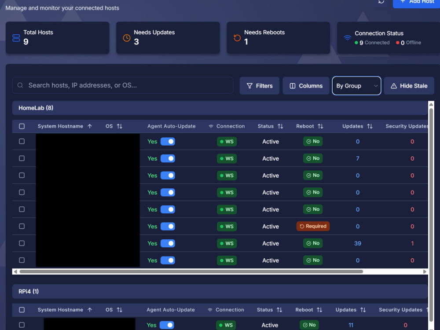Sort HomeLab table by Updates arrows
The height and width of the screenshot is (330, 440).
pyautogui.click(x=370, y=126)
